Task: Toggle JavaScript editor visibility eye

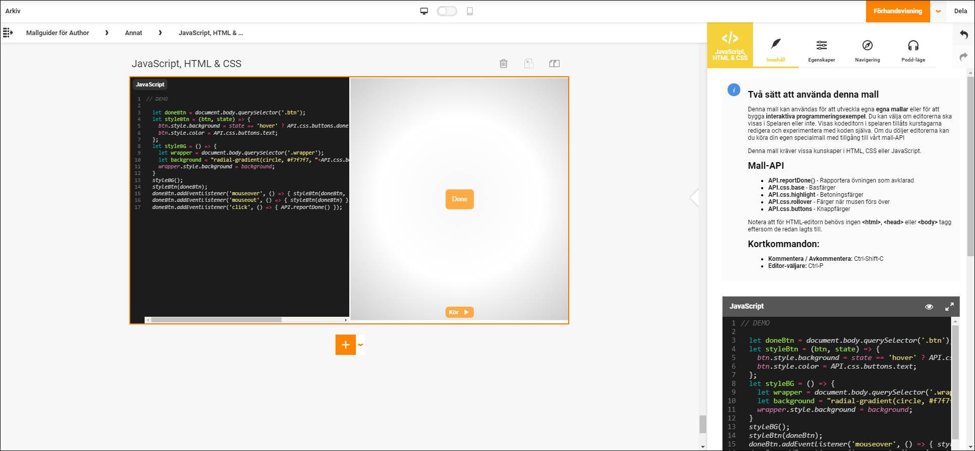Action: 929,307
